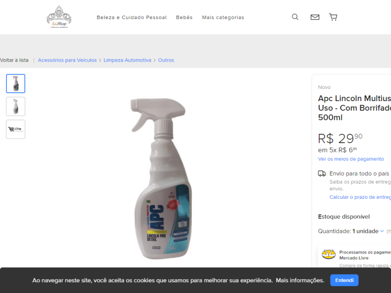Click Calcular o prazo de entrega link
391x293 pixels.
point(360,197)
